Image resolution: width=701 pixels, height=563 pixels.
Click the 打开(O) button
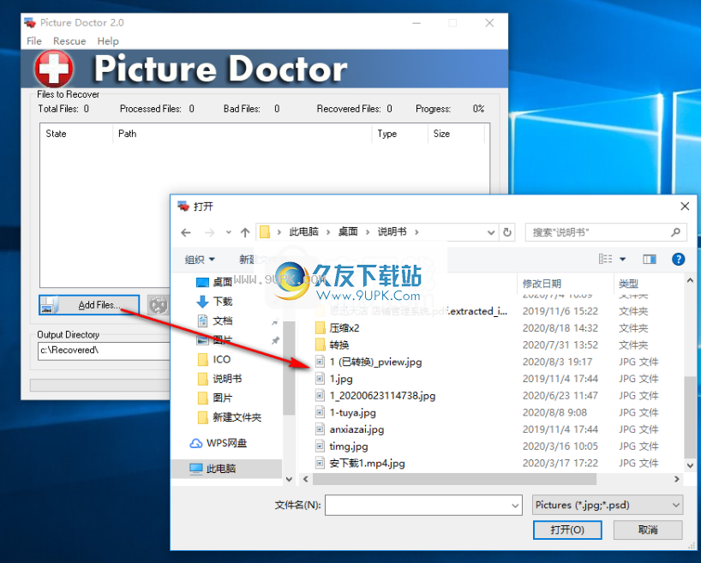click(x=567, y=530)
